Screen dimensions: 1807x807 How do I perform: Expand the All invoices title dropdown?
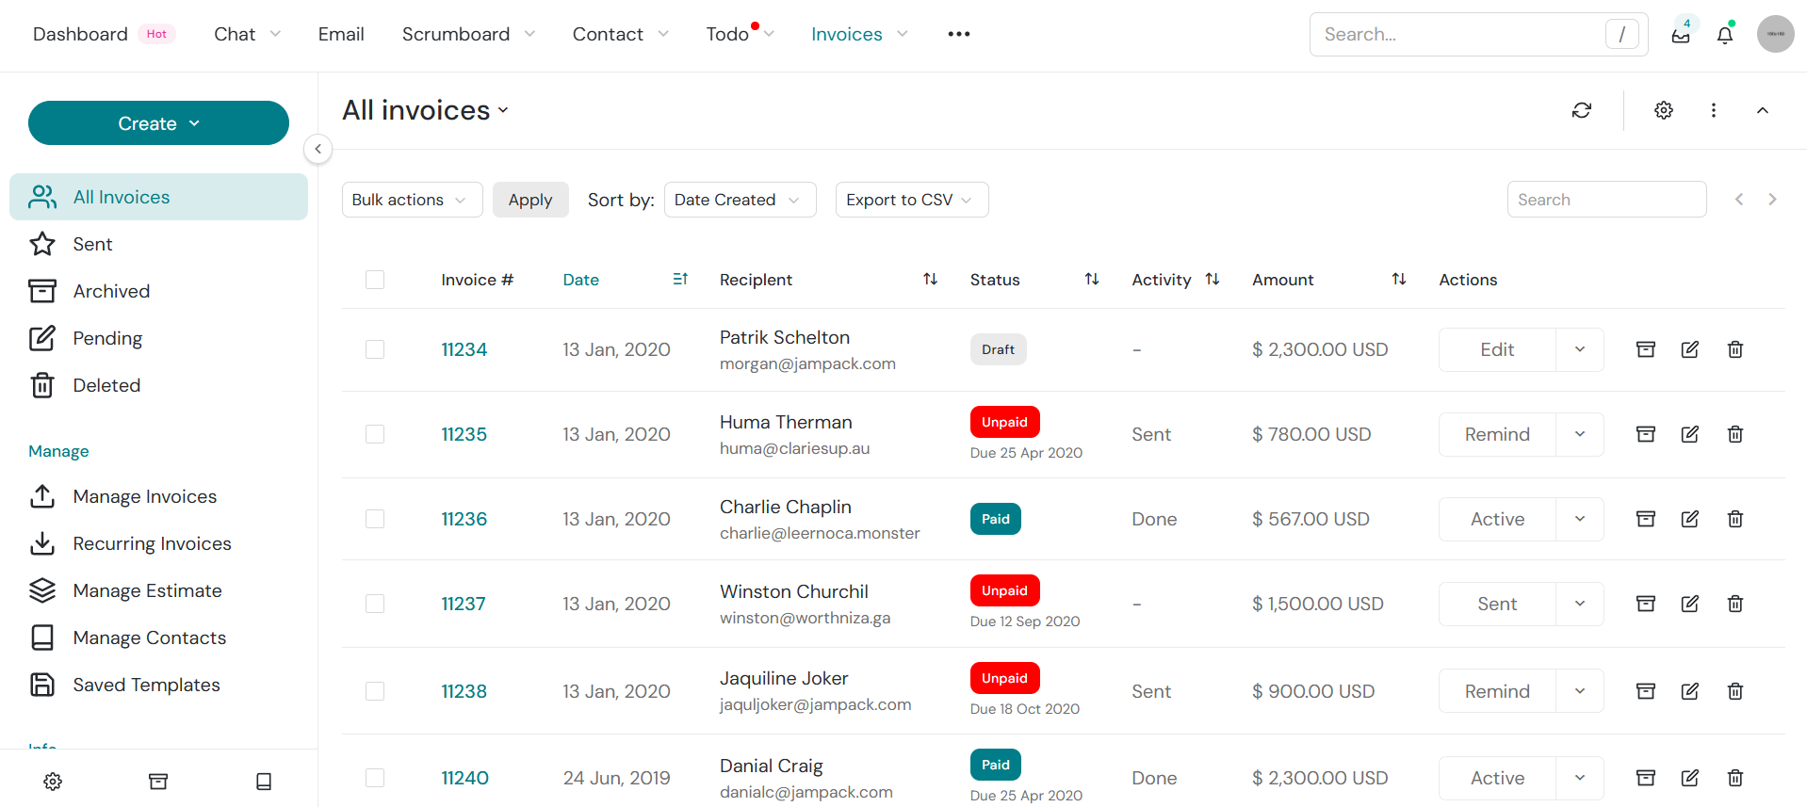pos(425,110)
